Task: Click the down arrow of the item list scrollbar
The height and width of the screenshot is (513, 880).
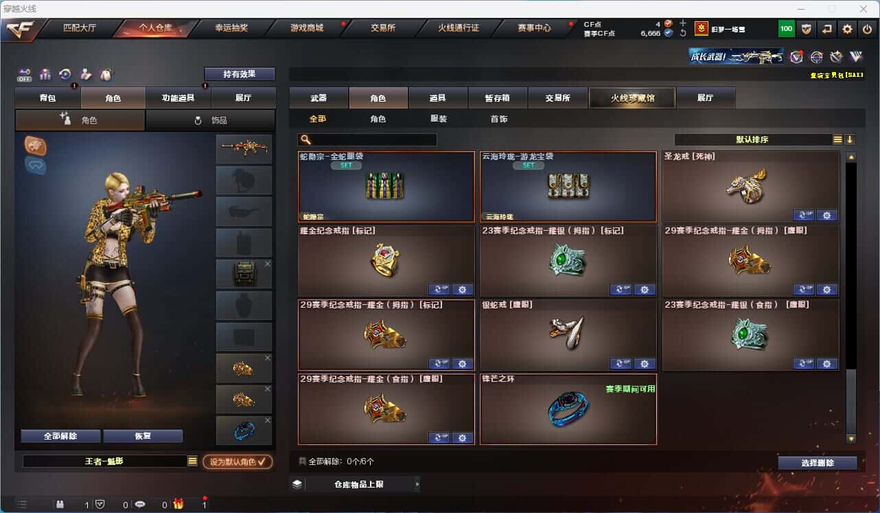Action: coord(851,438)
